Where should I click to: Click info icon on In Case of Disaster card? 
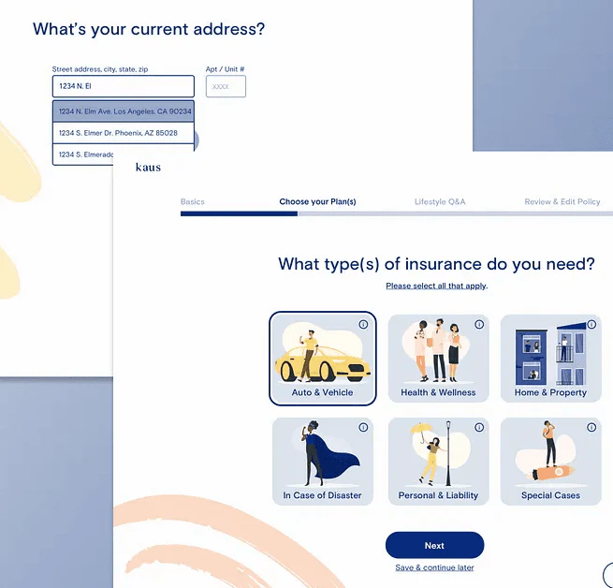(x=363, y=427)
